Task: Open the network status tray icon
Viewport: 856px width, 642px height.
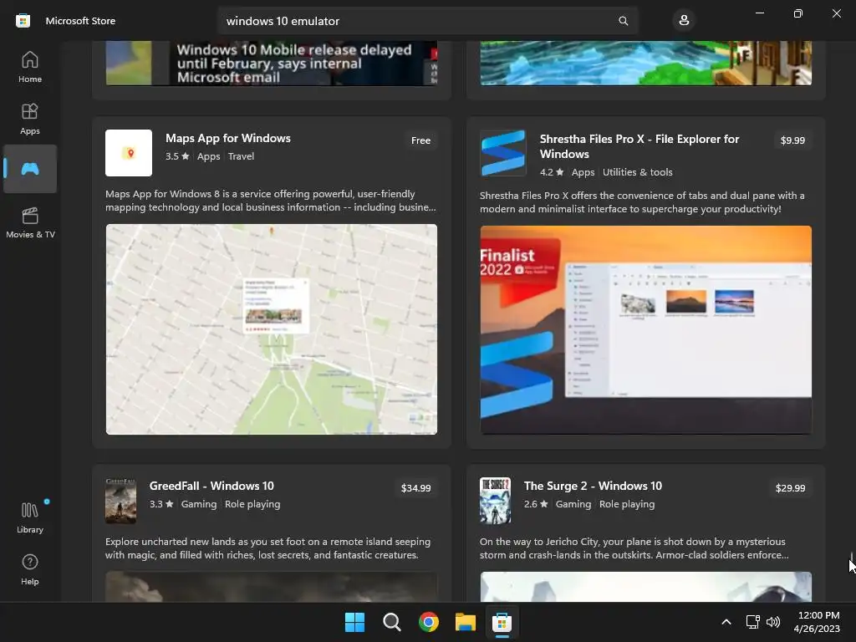Action: click(753, 622)
